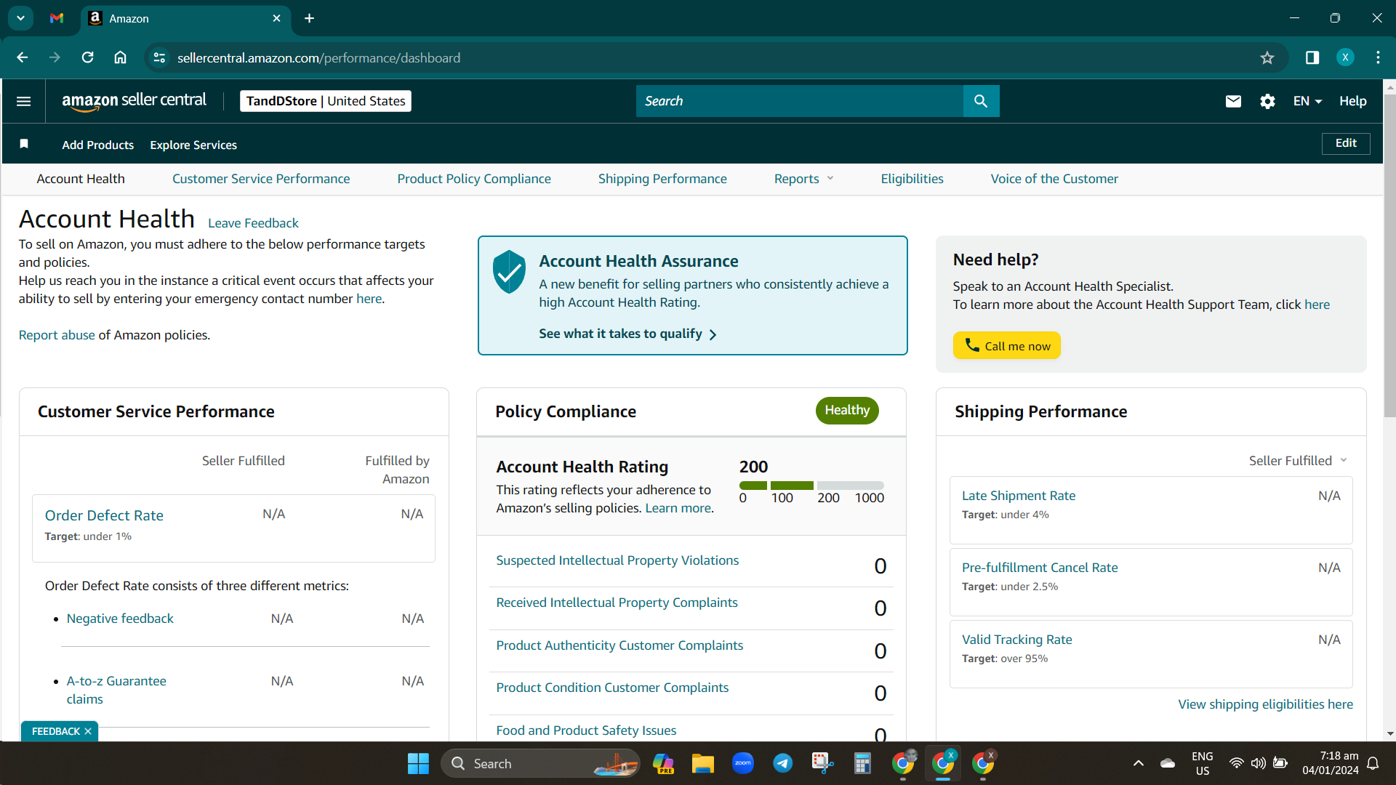Open the Account Health Support Team 'here' link
This screenshot has height=785, width=1396.
[x=1317, y=305]
